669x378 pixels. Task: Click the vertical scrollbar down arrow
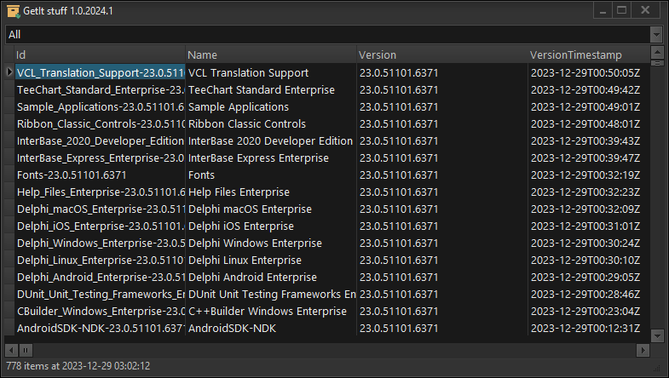pyautogui.click(x=657, y=335)
